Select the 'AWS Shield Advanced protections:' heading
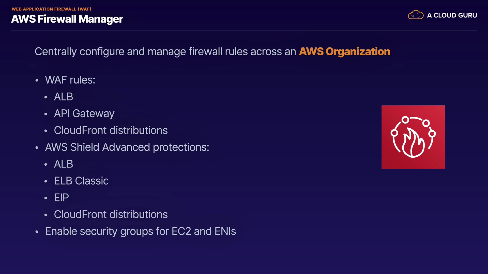Screen dimensions: 488x274 pos(127,147)
